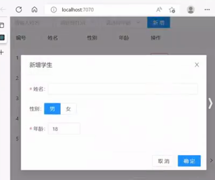
Task: Open the browser settings and more menu
Action: click(207, 9)
